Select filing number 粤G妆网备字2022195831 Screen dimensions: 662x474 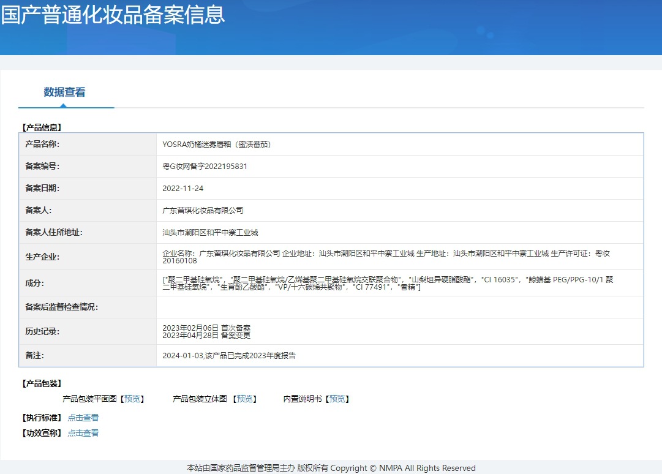click(x=205, y=167)
